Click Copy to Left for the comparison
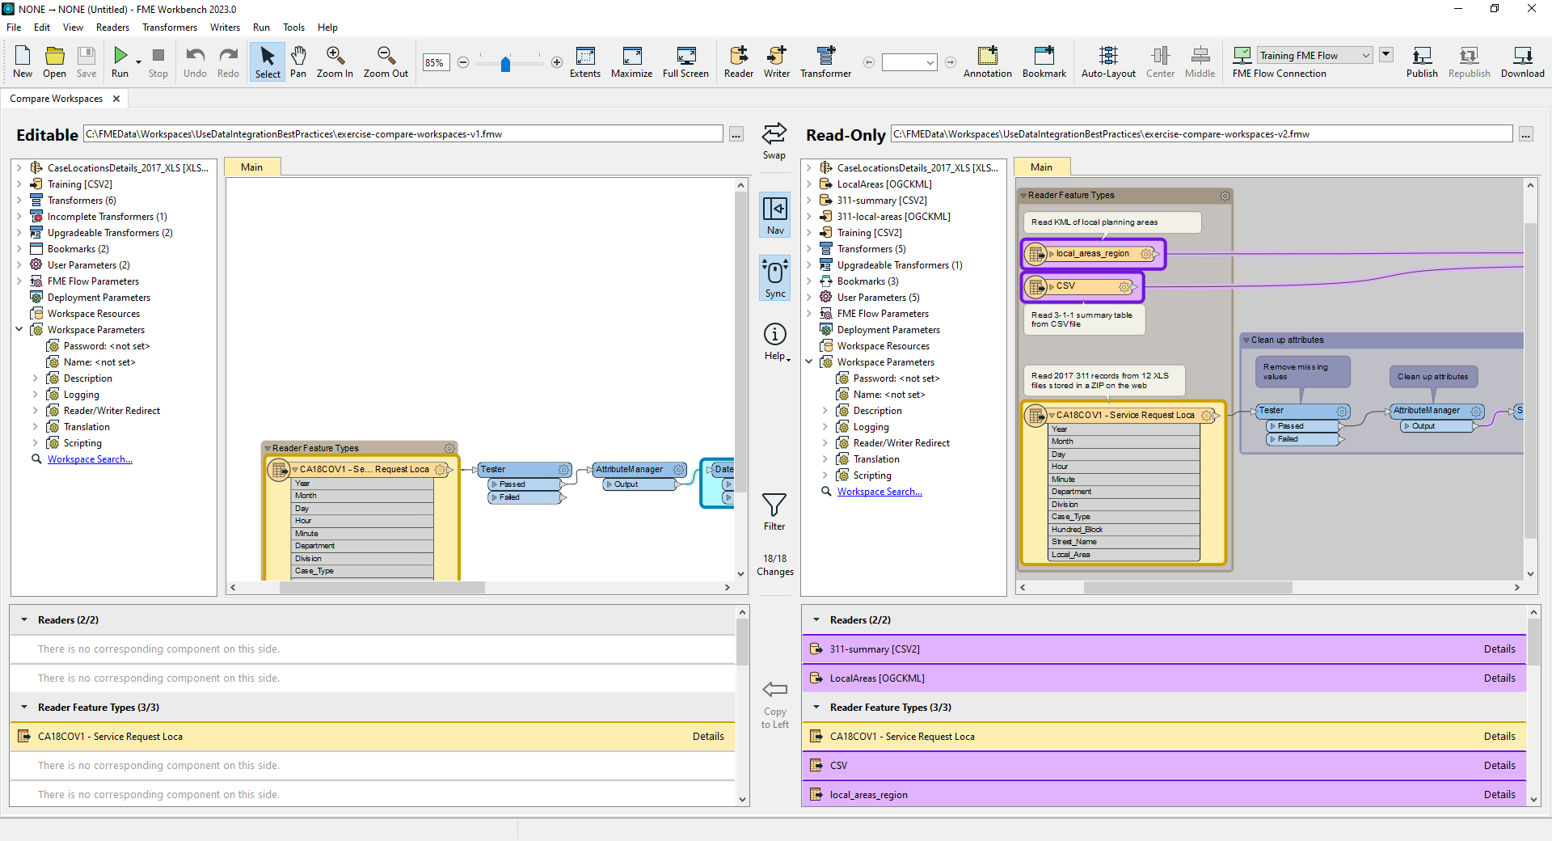1552x841 pixels. 774,699
